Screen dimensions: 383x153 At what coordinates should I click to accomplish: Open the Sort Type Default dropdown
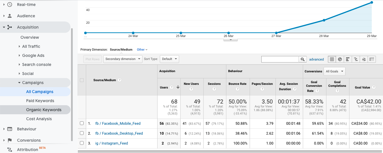click(x=169, y=59)
